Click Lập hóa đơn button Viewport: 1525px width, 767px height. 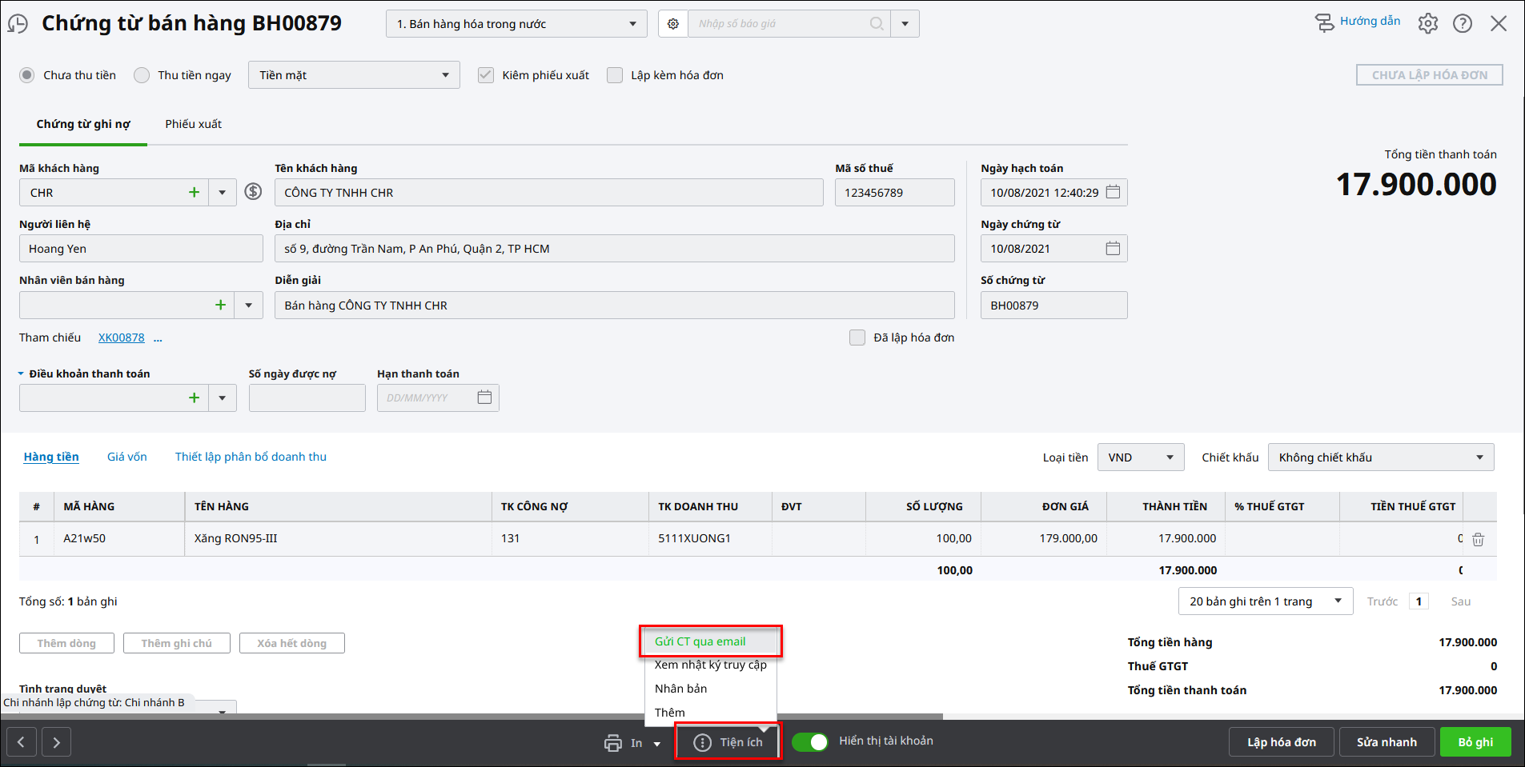coord(1281,742)
